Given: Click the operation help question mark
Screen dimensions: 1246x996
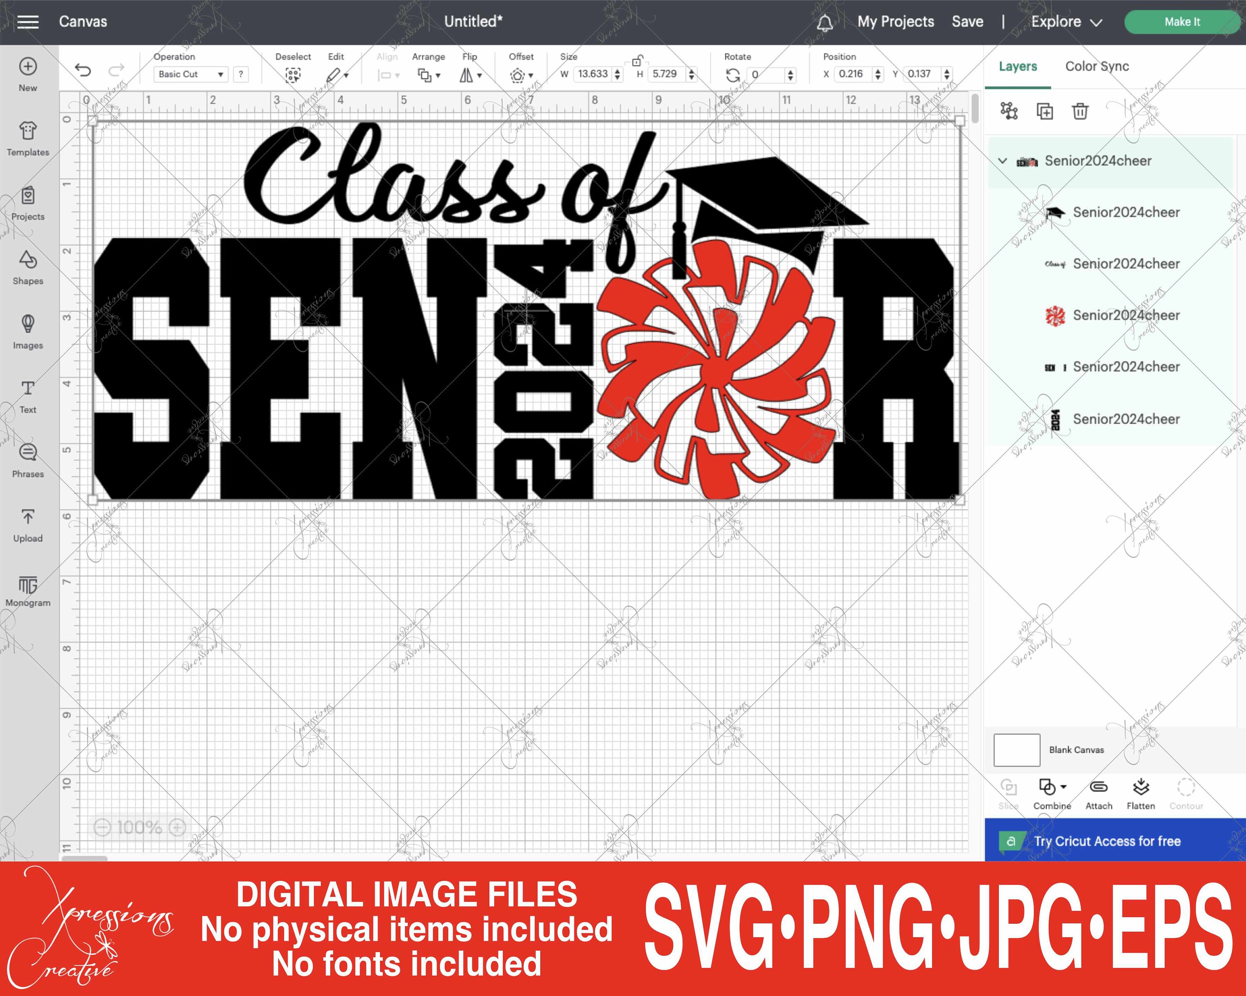Looking at the screenshot, I should (x=240, y=74).
